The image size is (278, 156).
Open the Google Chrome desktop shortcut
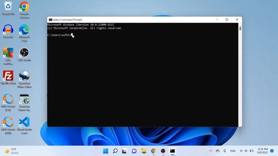tap(24, 10)
